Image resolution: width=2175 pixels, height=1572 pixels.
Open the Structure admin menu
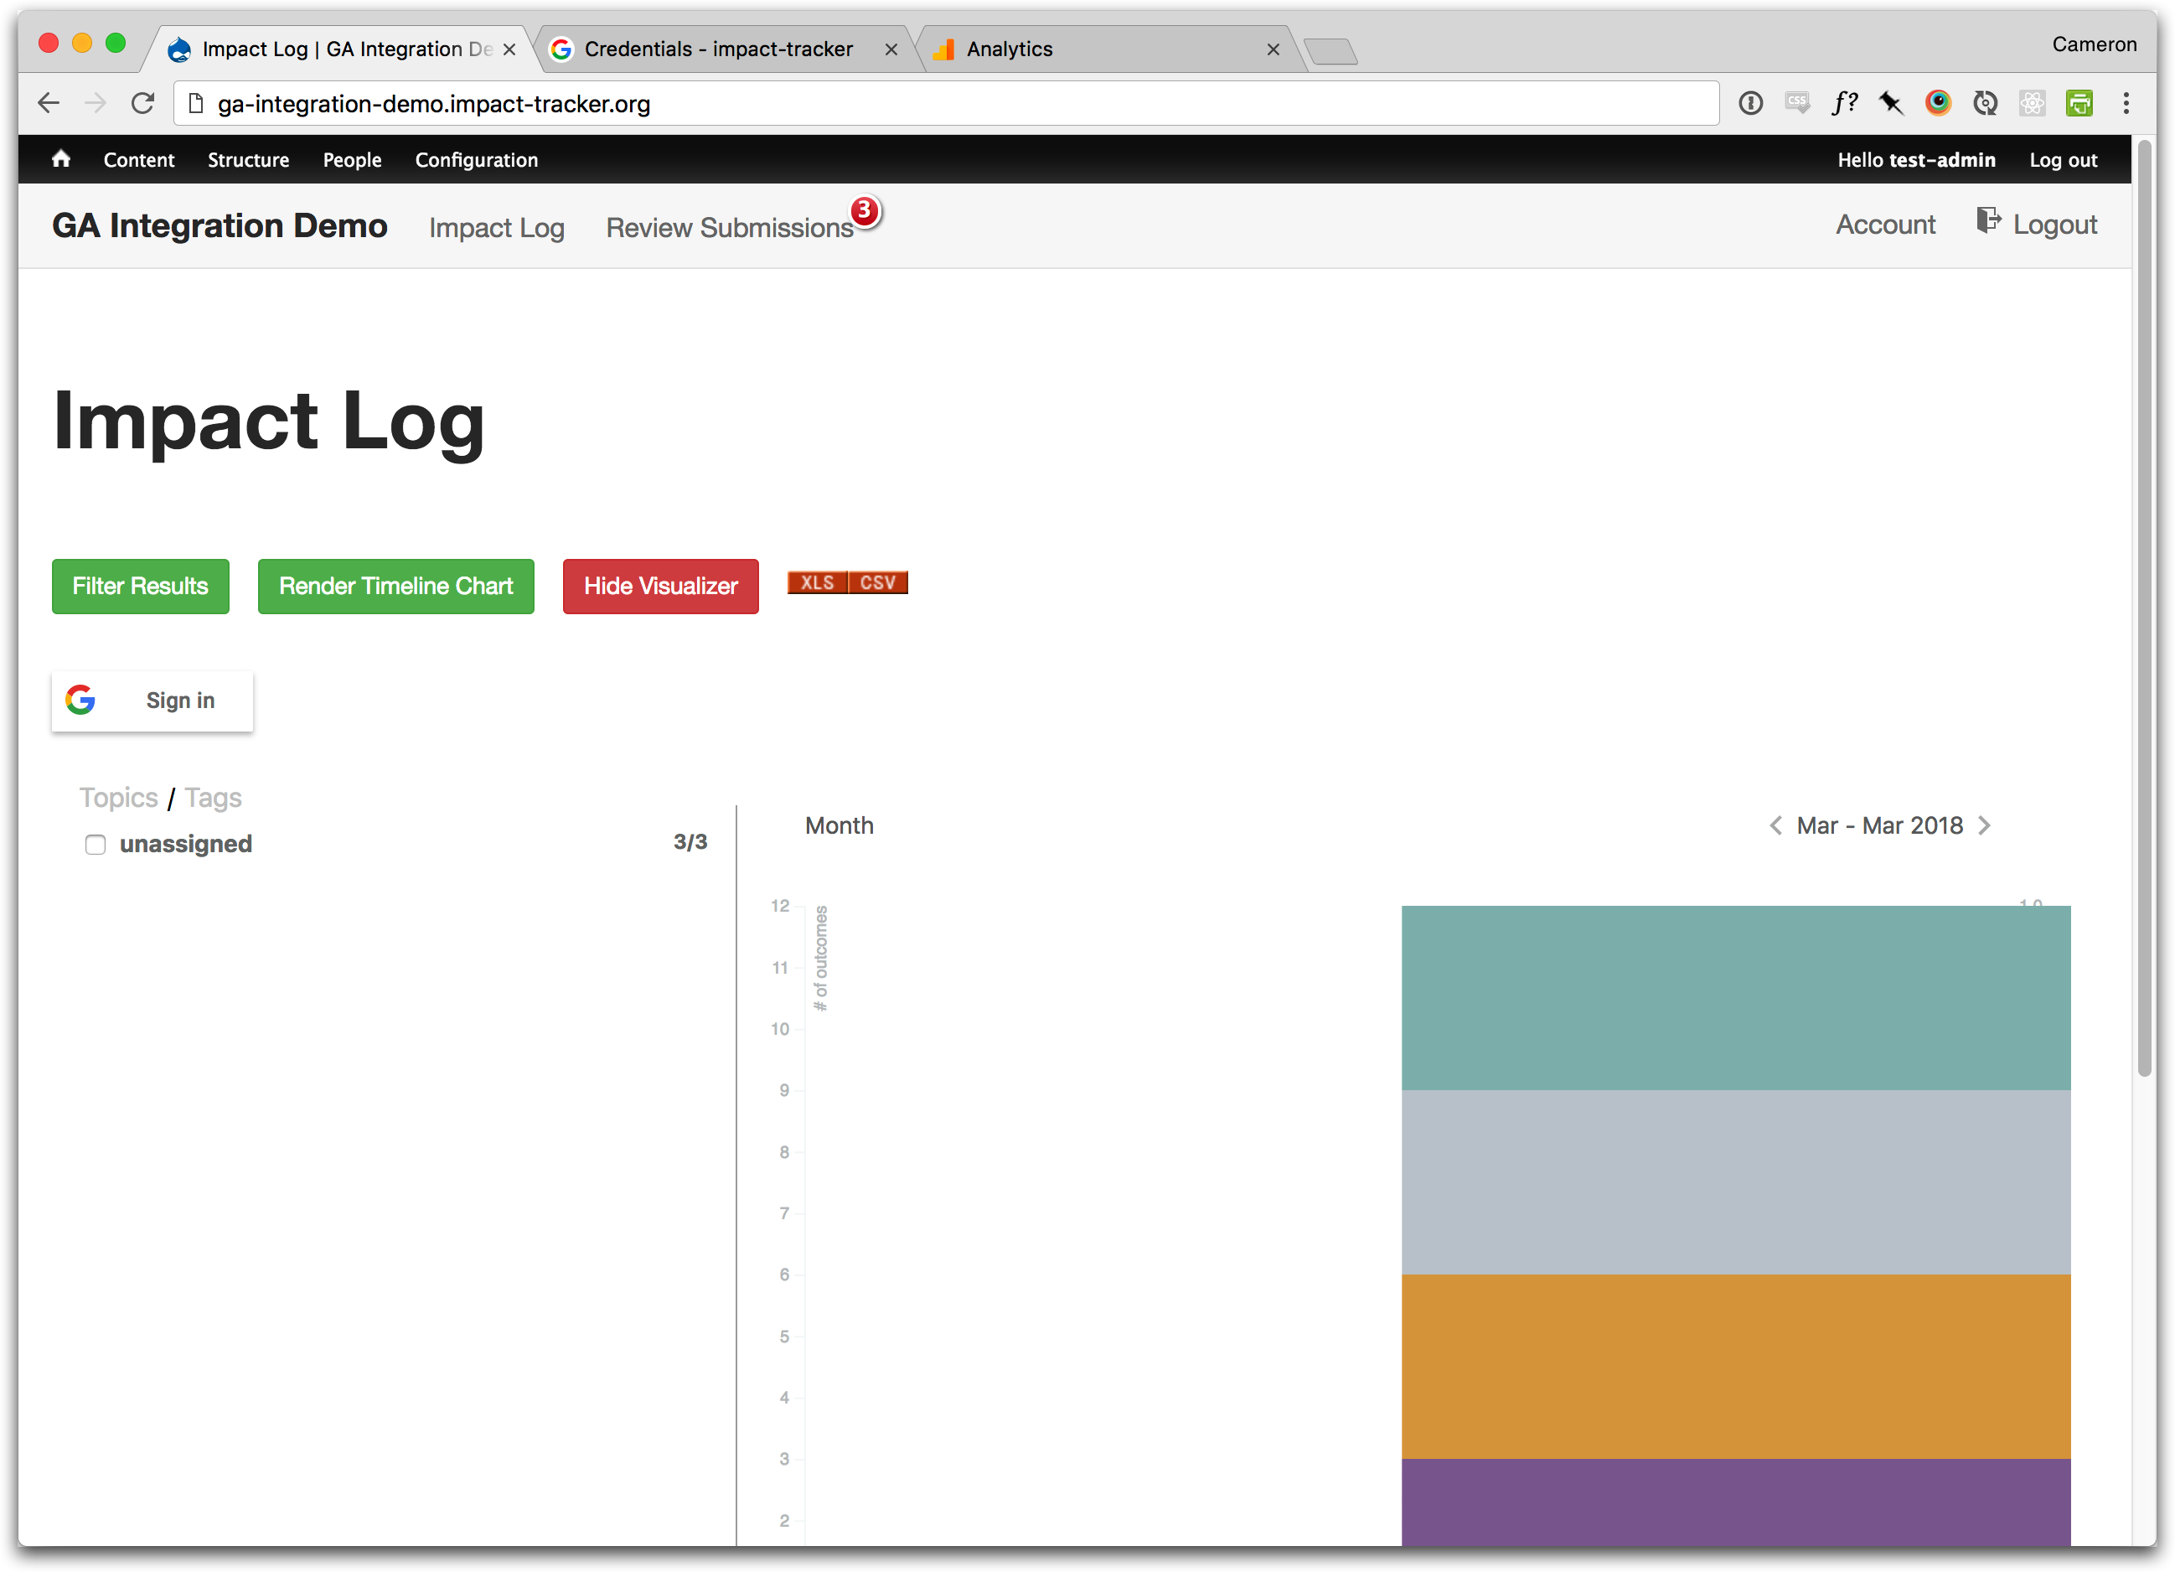click(x=248, y=160)
